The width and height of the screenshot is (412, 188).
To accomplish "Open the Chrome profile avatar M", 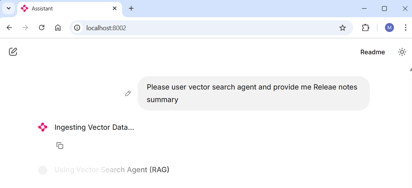I will click(389, 28).
